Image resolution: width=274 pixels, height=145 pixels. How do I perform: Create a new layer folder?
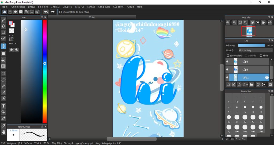(x=251, y=84)
